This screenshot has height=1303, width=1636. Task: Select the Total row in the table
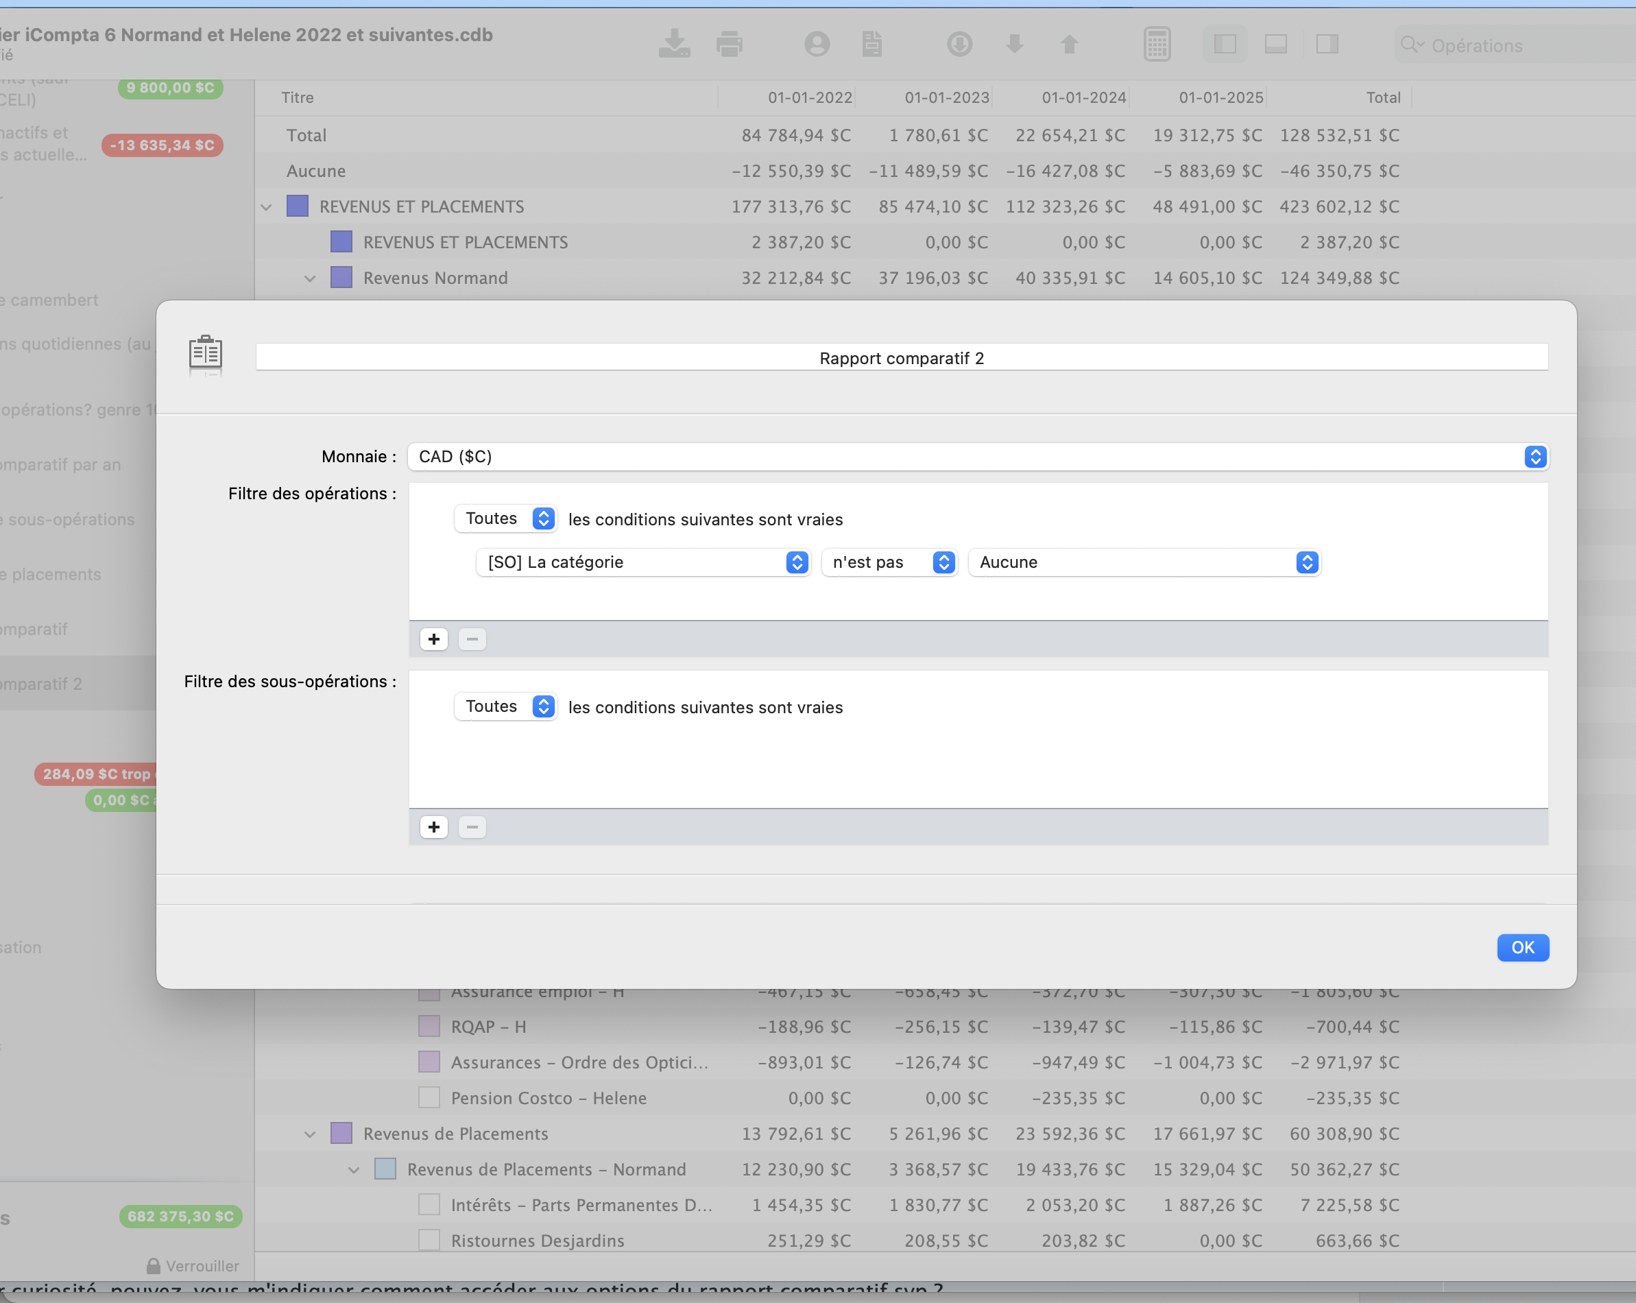[x=945, y=135]
